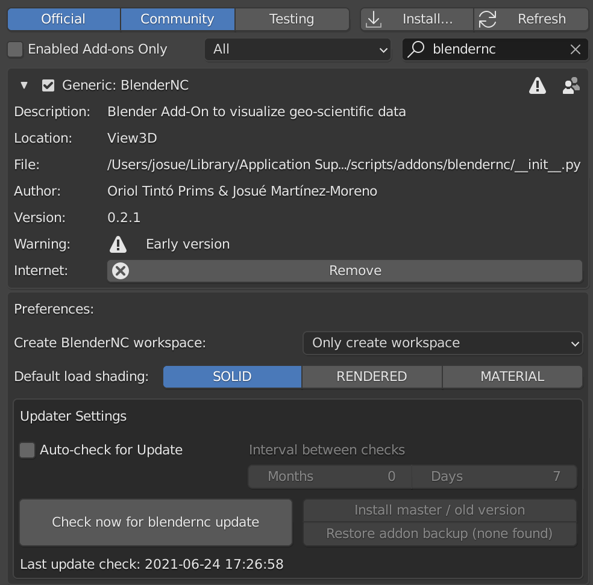Open the All category filter dropdown
The width and height of the screenshot is (593, 585).
(x=298, y=49)
